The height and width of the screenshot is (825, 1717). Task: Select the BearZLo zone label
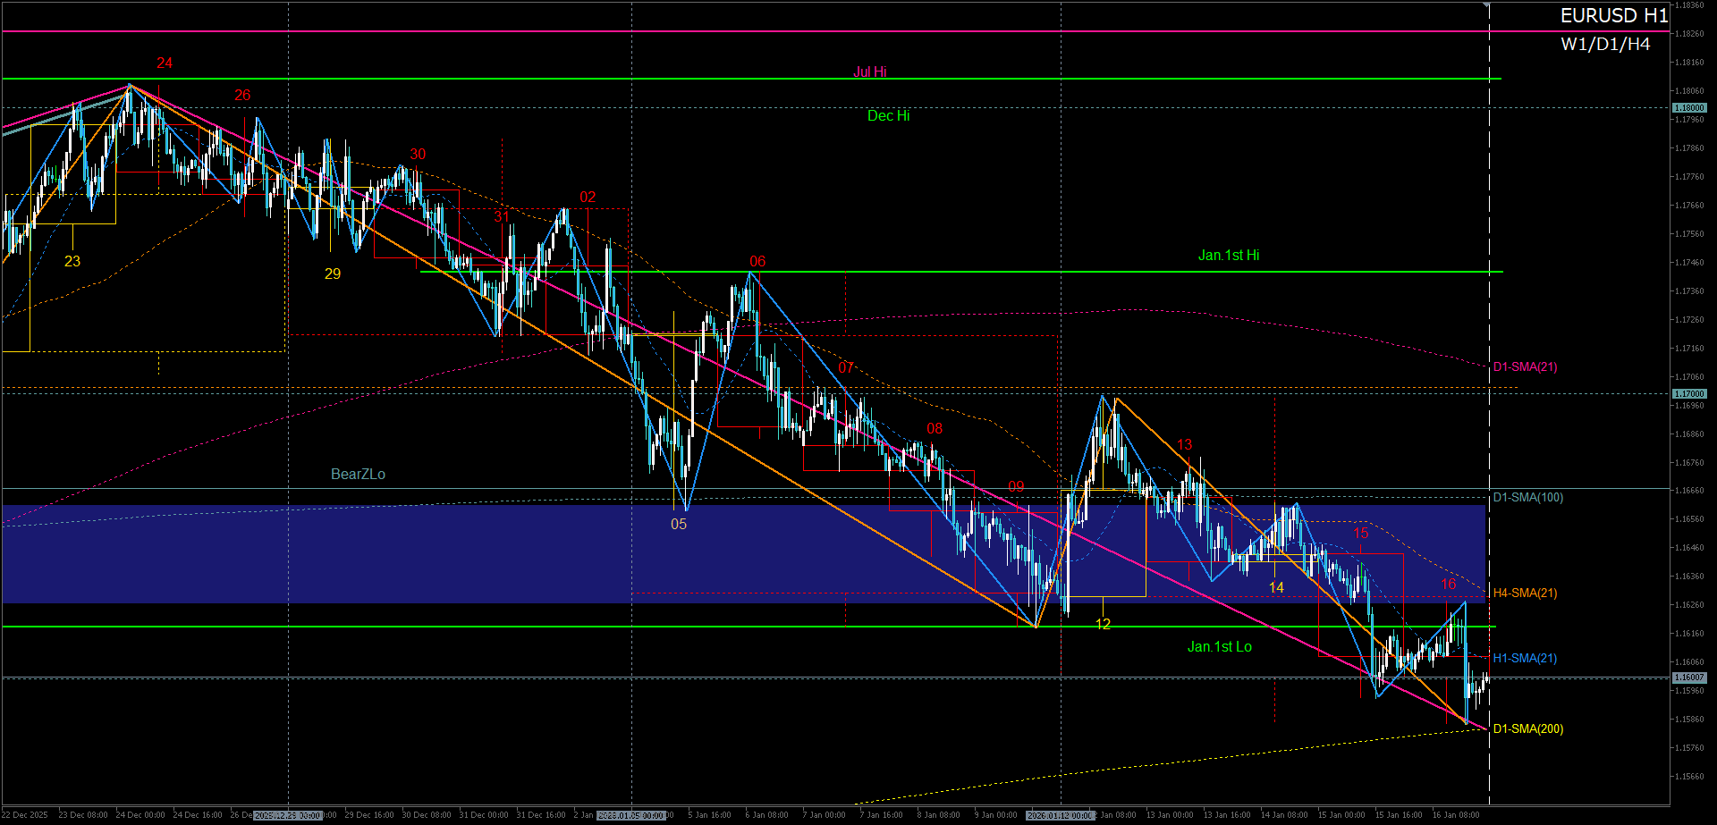click(358, 475)
